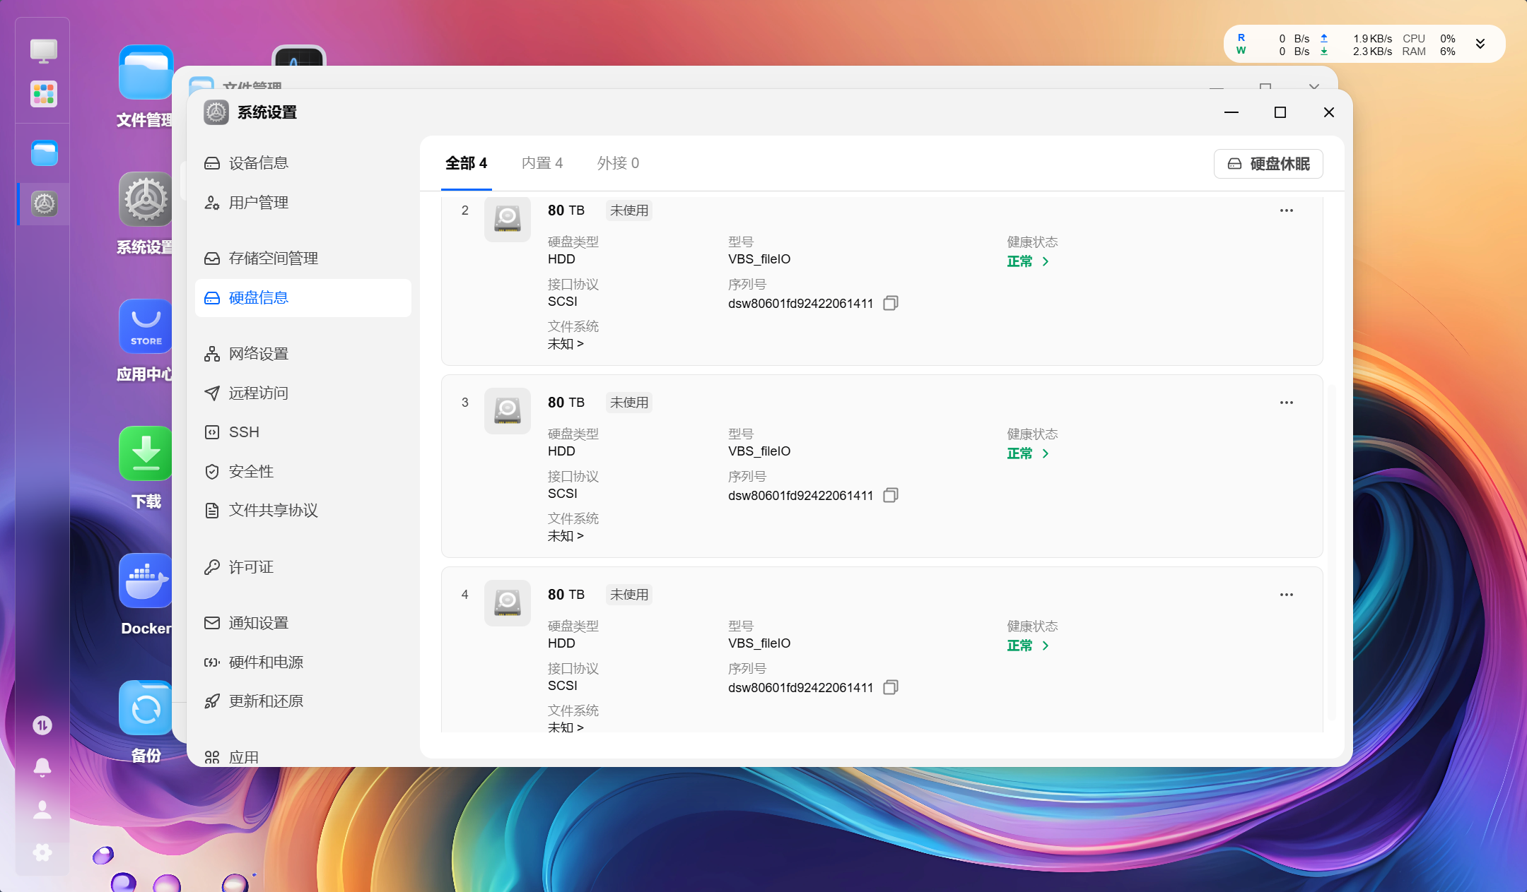Switch to the 内置 4 tab
Image resolution: width=1527 pixels, height=892 pixels.
pos(542,163)
